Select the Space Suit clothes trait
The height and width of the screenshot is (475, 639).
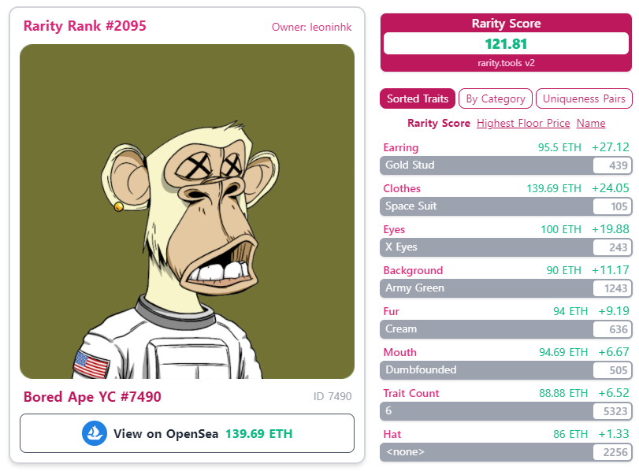[506, 206]
